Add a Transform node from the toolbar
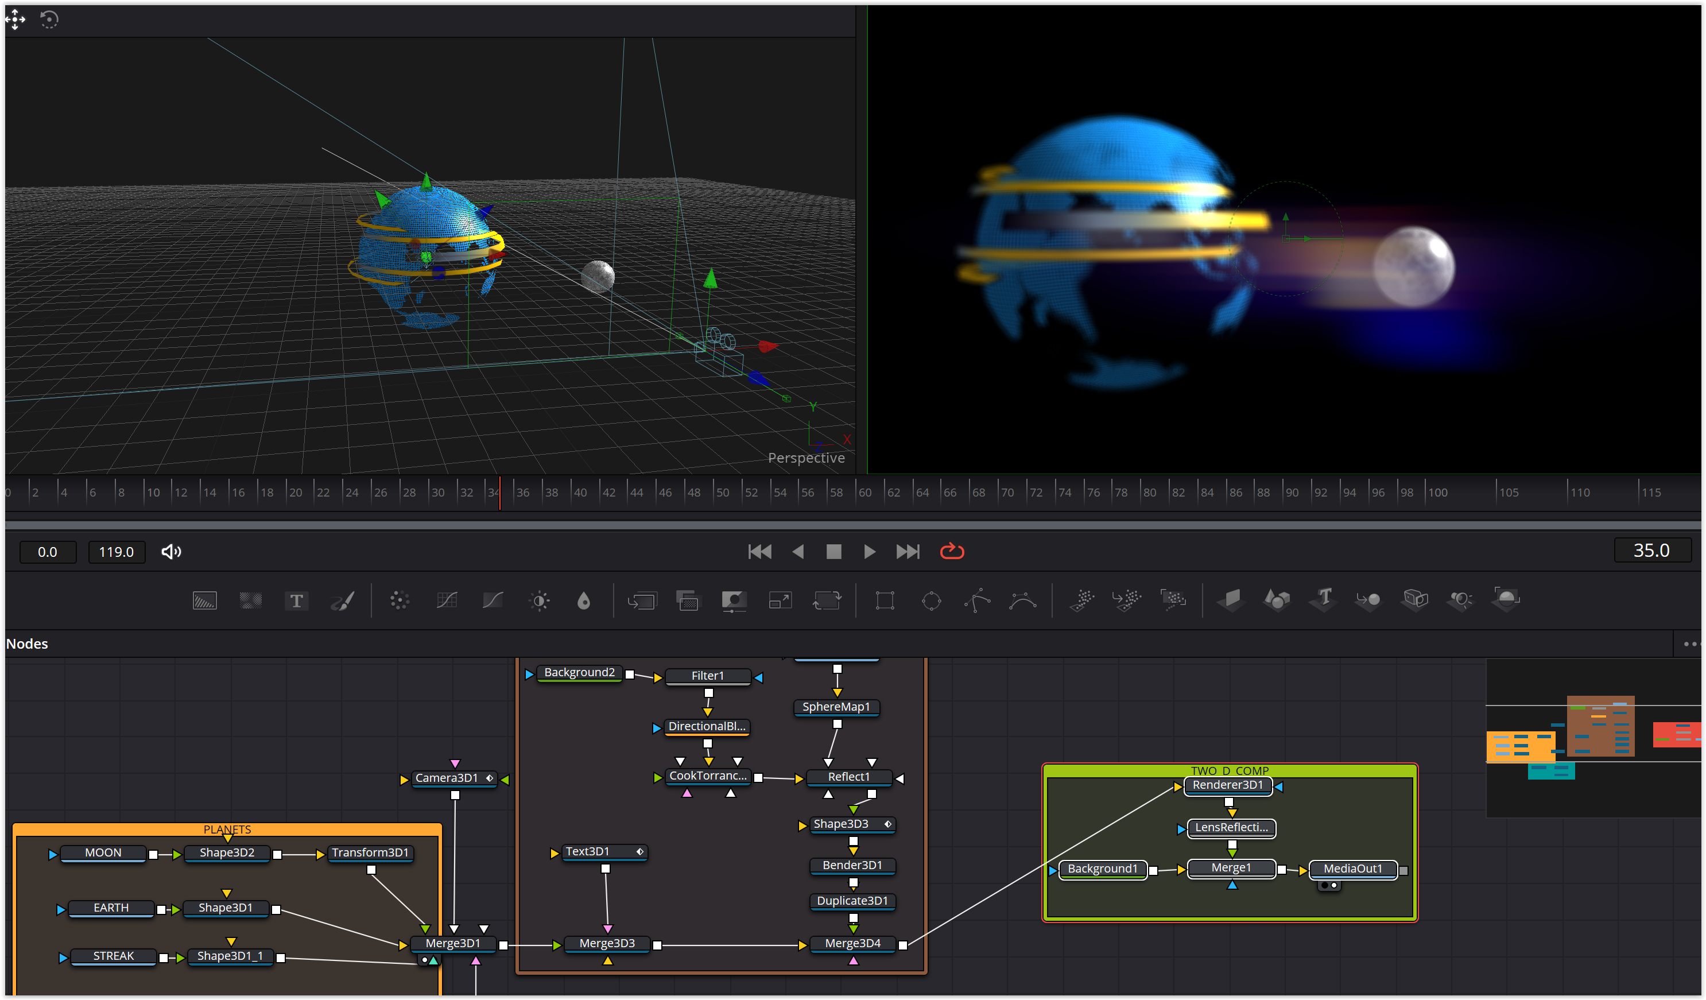Viewport: 1706px width, 1000px height. (x=827, y=600)
